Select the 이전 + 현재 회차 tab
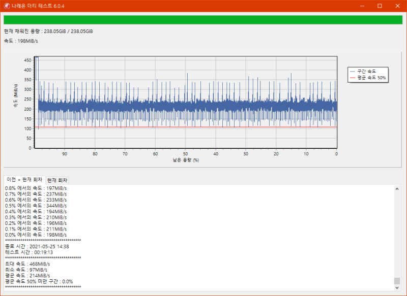Viewport: 407px width, 296px height. click(x=24, y=180)
